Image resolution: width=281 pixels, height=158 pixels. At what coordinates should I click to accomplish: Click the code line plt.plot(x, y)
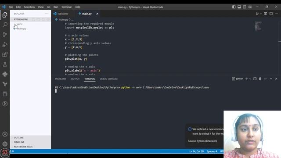tap(76, 59)
